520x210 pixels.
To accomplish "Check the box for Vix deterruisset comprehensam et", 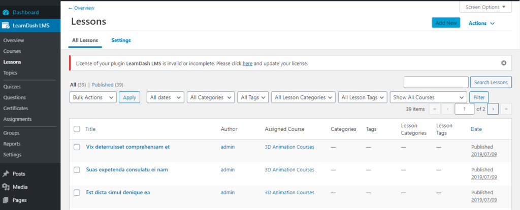I will coord(77,147).
